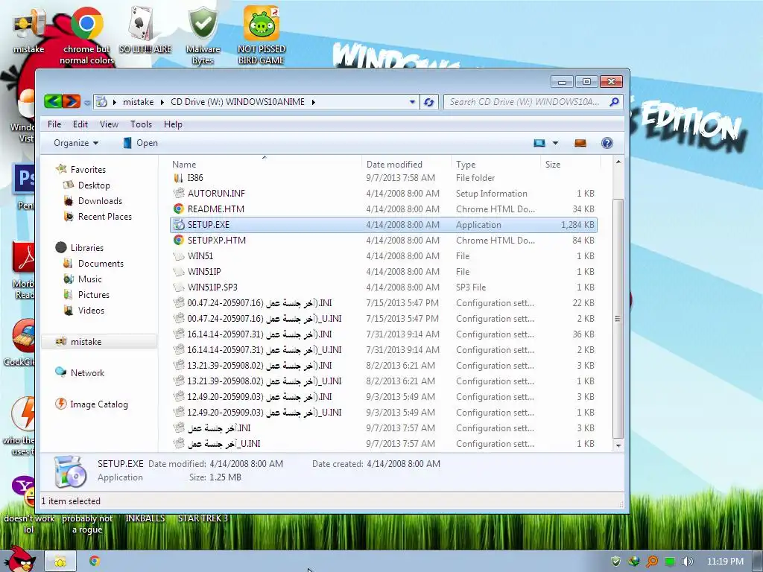Select the 36 KB INI file from 7/31/2013
The width and height of the screenshot is (763, 572).
click(x=384, y=334)
